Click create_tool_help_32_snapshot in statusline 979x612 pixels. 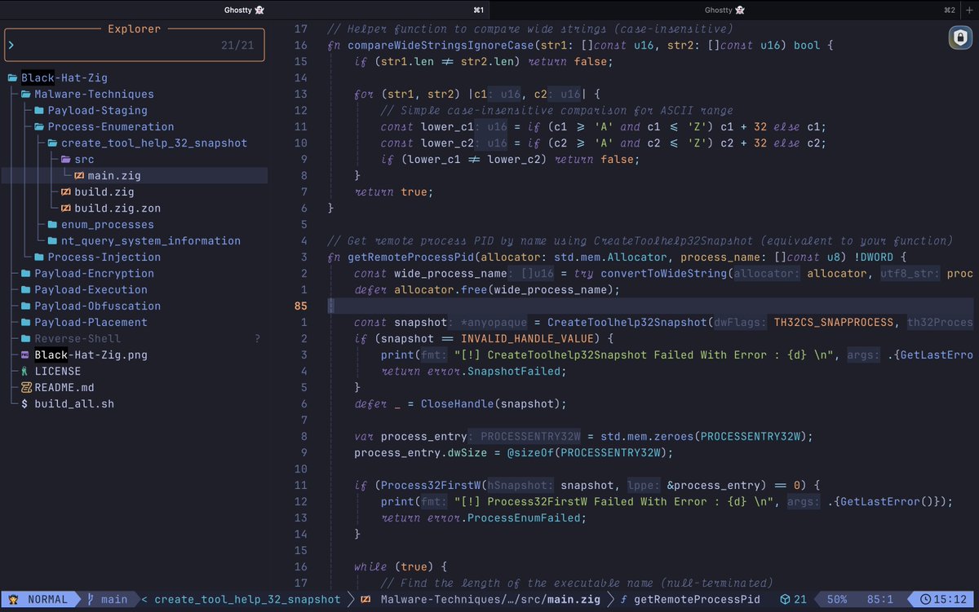(x=247, y=600)
